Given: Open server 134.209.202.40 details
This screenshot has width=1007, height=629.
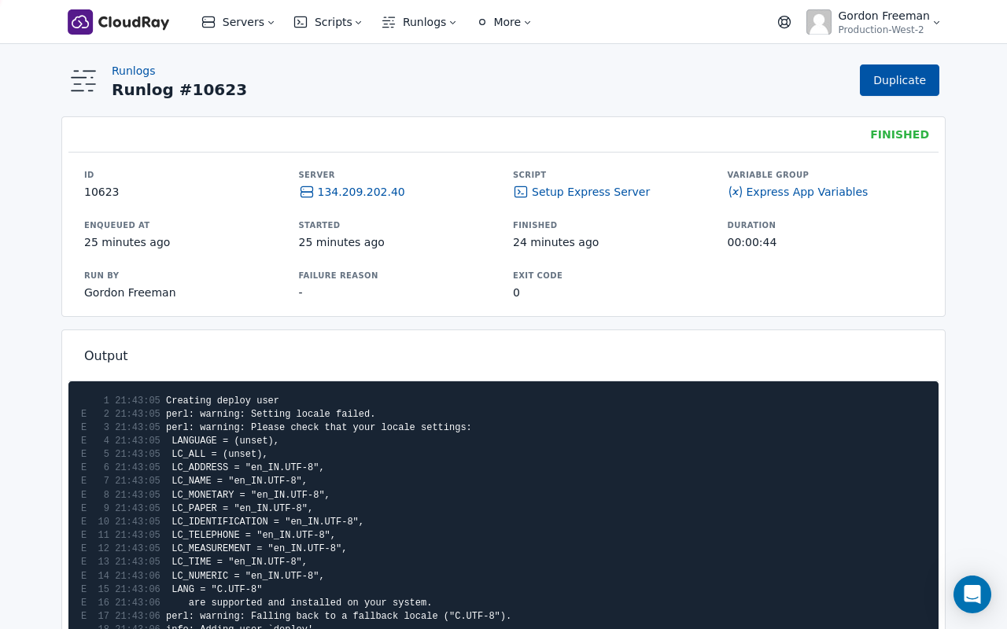Looking at the screenshot, I should 361,192.
